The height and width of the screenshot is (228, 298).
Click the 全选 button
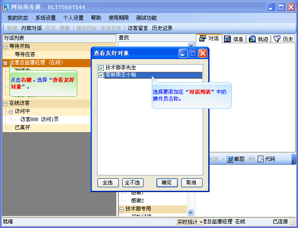(108, 183)
